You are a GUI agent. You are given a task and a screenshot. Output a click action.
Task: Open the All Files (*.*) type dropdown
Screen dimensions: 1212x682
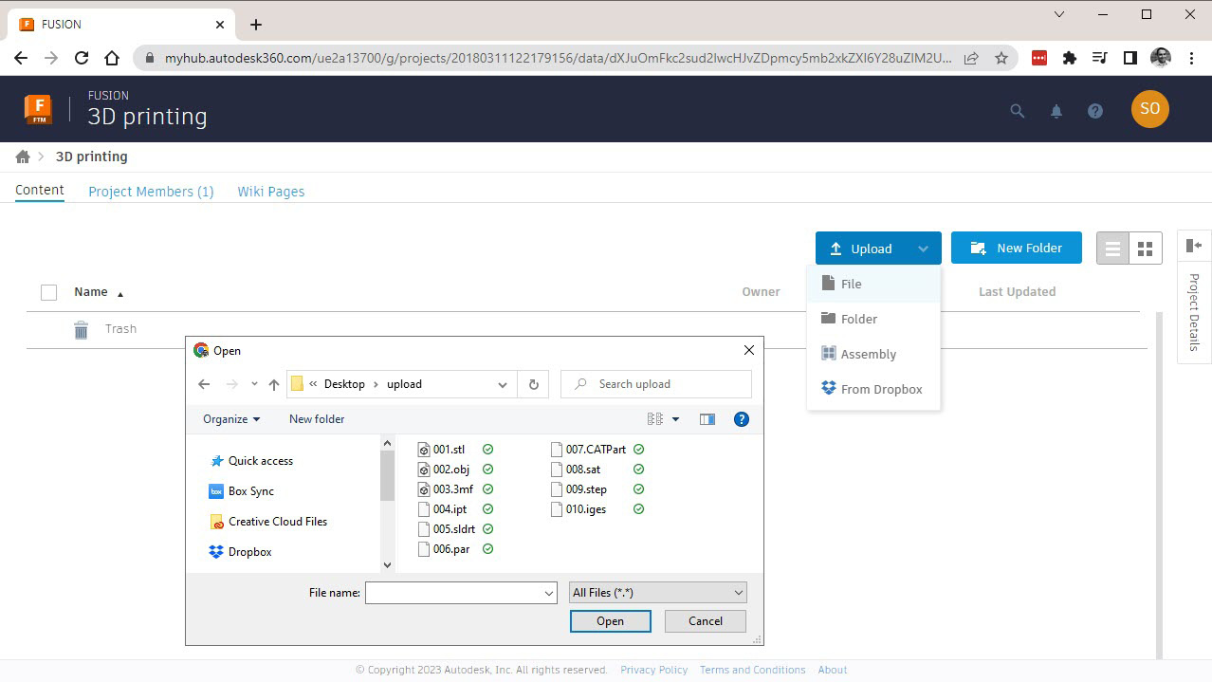(658, 593)
